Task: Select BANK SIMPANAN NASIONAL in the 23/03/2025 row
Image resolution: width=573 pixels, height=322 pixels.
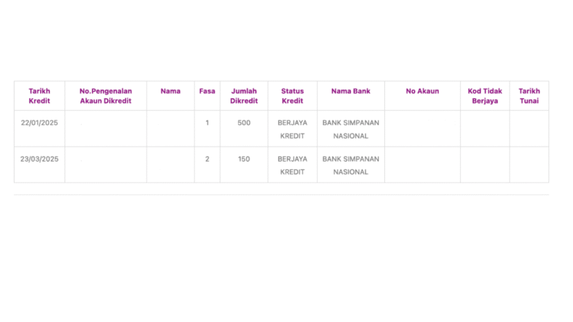Action: click(x=351, y=165)
